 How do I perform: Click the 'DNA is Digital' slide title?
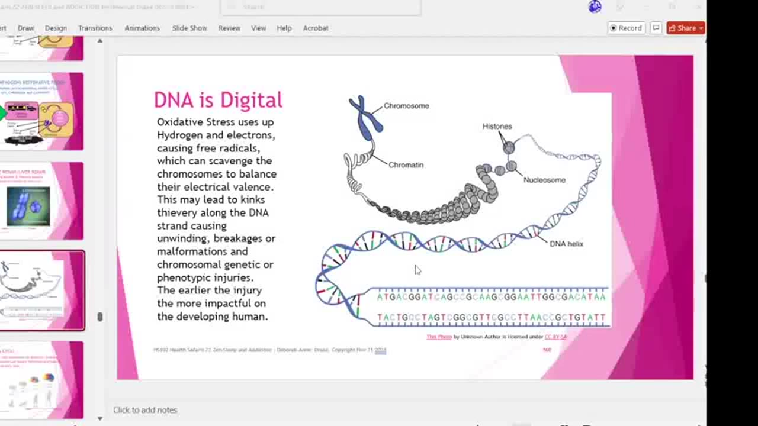point(218,100)
